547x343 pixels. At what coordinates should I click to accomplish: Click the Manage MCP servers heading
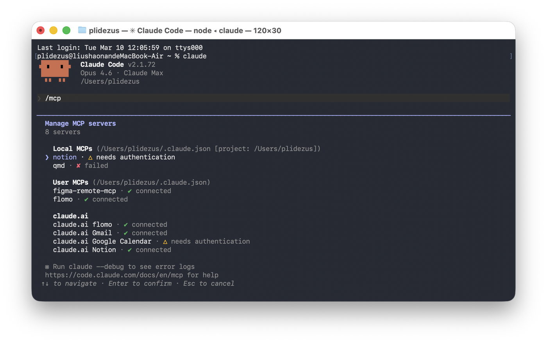pyautogui.click(x=80, y=124)
